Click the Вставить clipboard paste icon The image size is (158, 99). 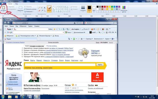[x=3, y=8]
